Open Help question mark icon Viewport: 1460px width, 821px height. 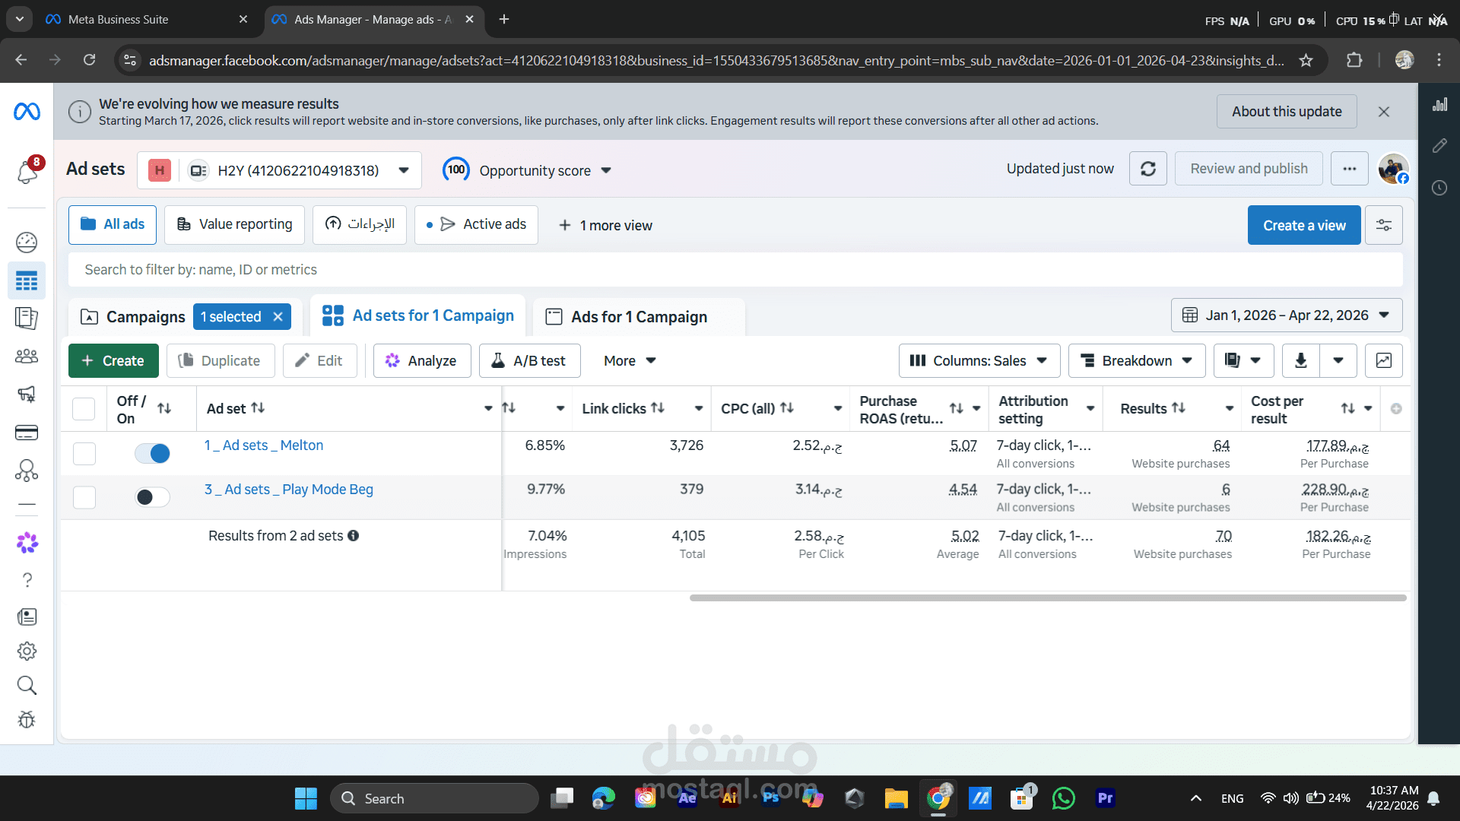tap(27, 580)
